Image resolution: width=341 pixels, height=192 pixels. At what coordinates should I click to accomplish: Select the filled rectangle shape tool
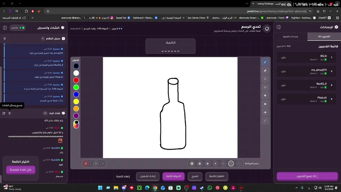(x=265, y=104)
